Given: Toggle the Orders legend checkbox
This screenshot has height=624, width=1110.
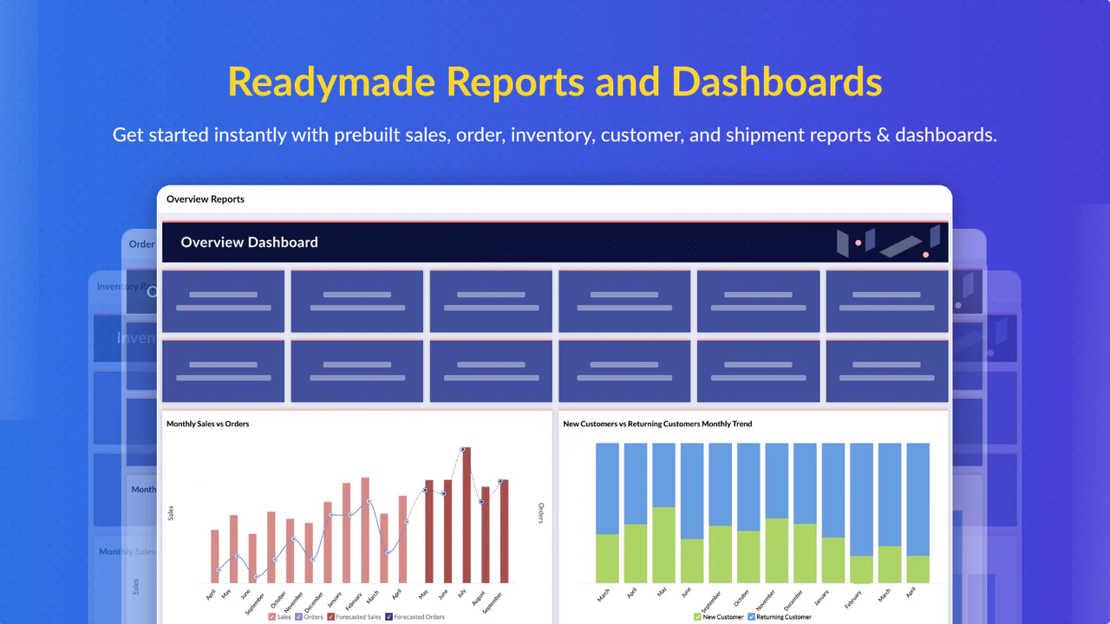Looking at the screenshot, I should pos(299,617).
